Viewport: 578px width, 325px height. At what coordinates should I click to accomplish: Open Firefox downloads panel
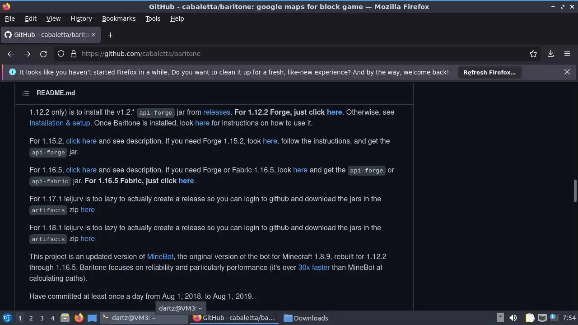[x=551, y=54]
